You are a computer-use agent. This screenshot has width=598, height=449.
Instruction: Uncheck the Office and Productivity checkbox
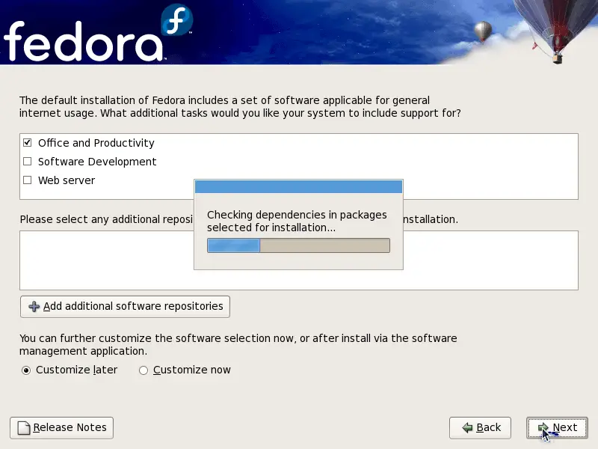coord(27,143)
